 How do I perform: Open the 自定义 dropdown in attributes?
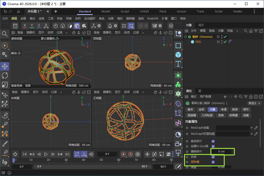(254, 103)
